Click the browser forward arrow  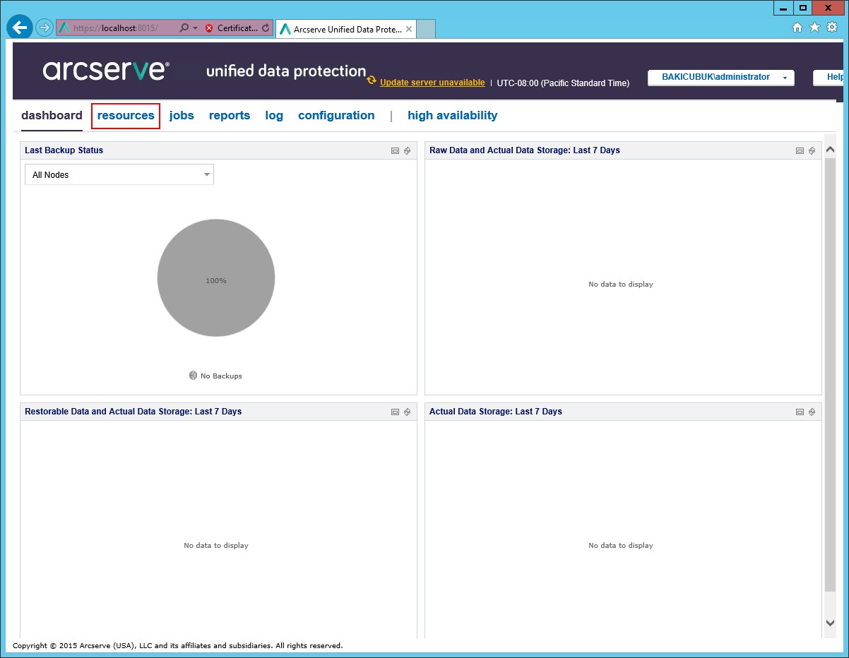point(44,28)
